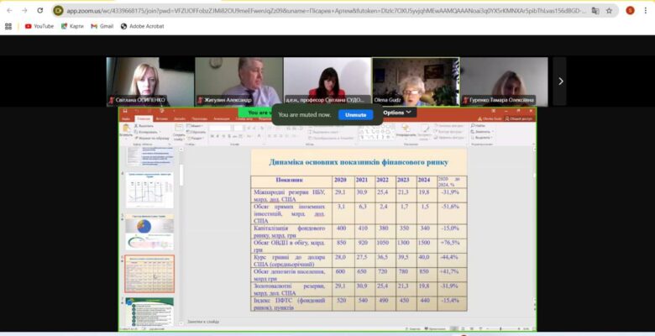
Task: Click the address bar URL field
Action: tap(319, 10)
